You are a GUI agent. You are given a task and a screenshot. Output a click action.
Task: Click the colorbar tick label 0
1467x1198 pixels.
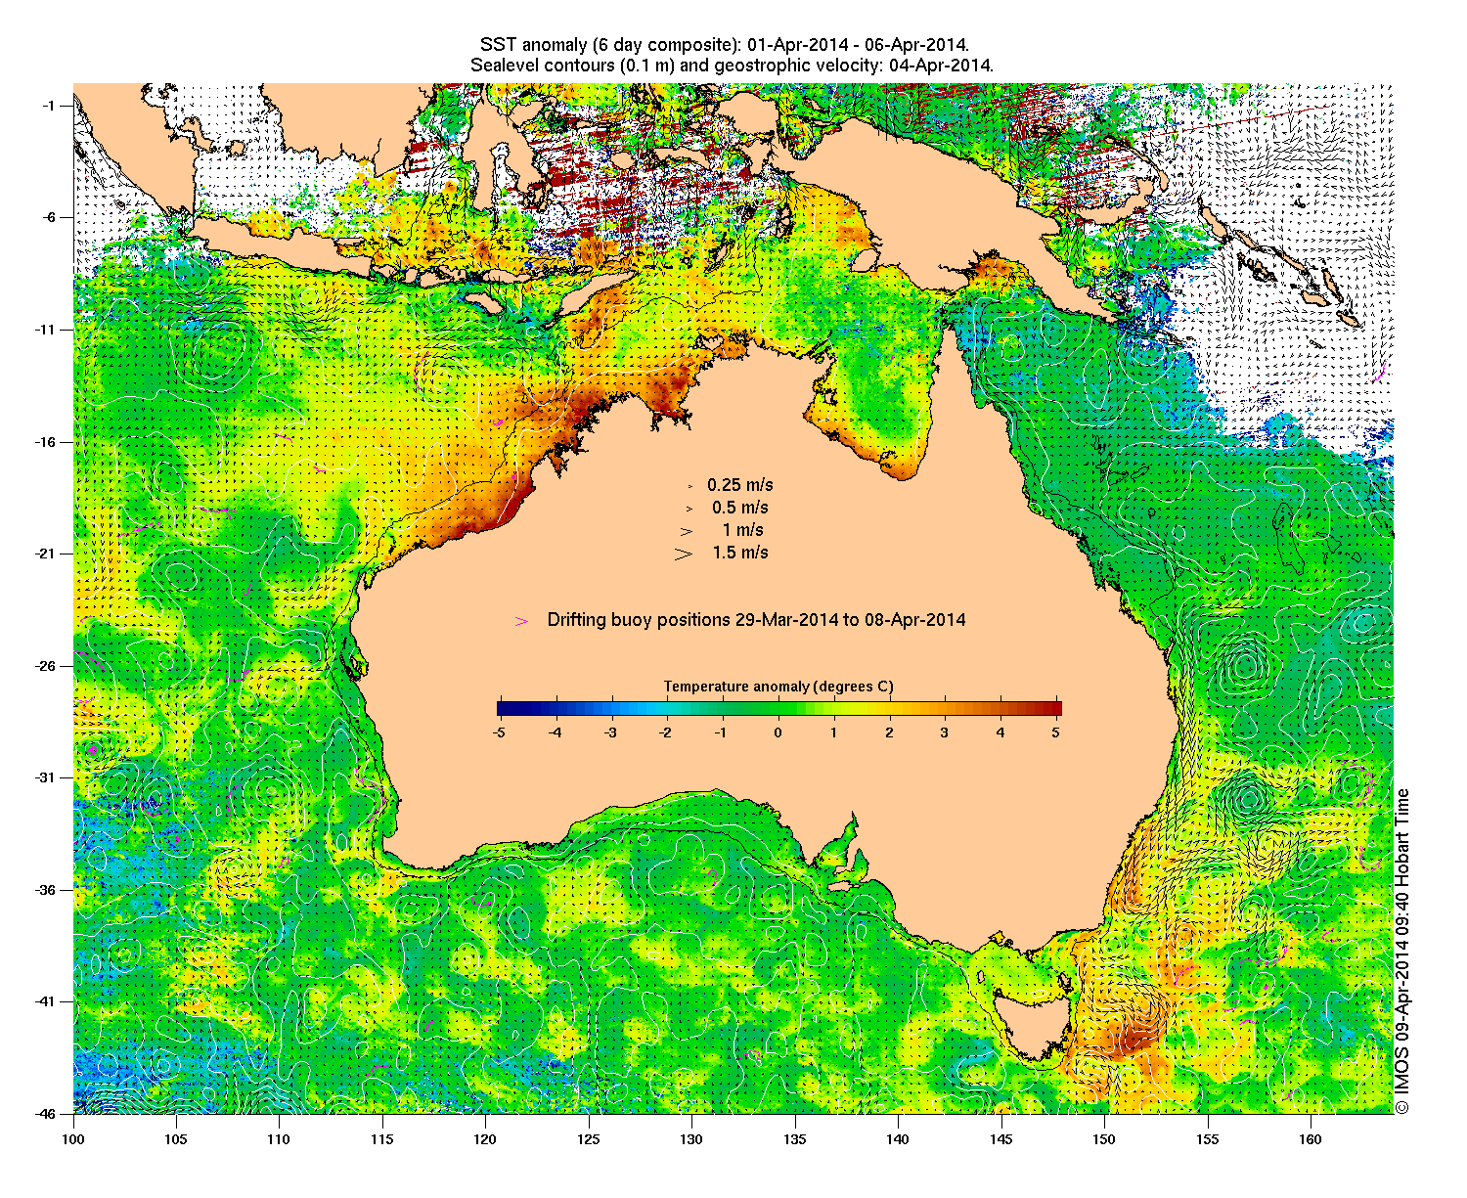[778, 732]
